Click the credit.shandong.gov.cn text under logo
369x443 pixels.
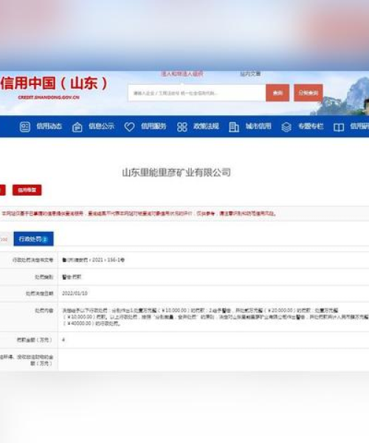pyautogui.click(x=49, y=97)
